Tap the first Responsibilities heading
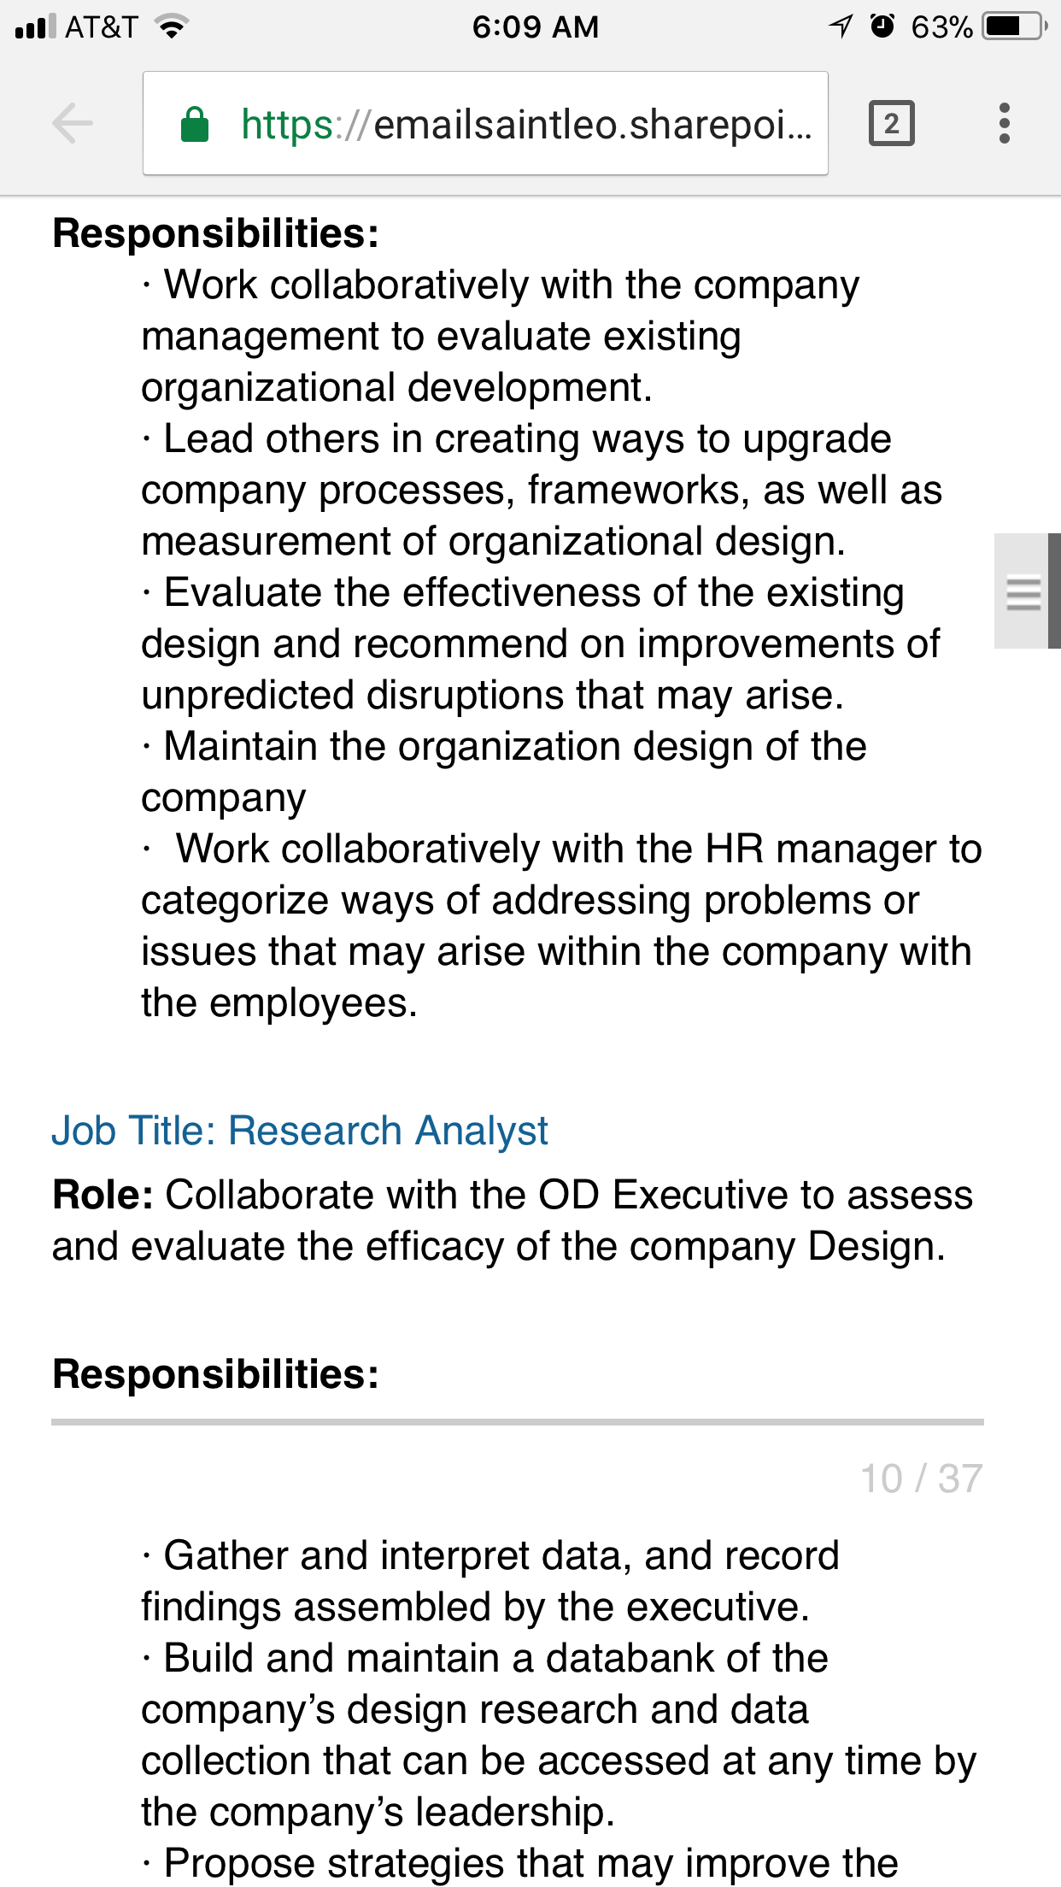The width and height of the screenshot is (1061, 1887). point(216,233)
